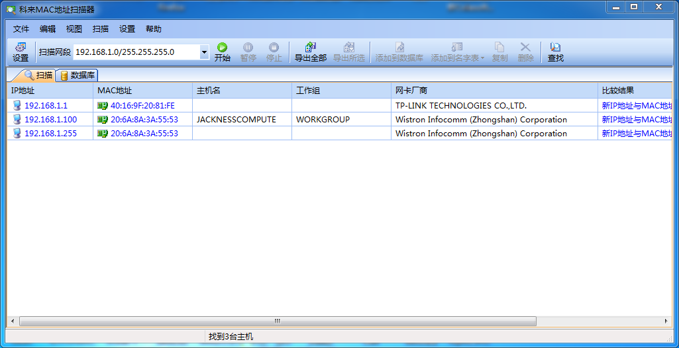Click network card icon in 192.168.1.255 row
Screen dimensions: 679x348
pyautogui.click(x=103, y=133)
